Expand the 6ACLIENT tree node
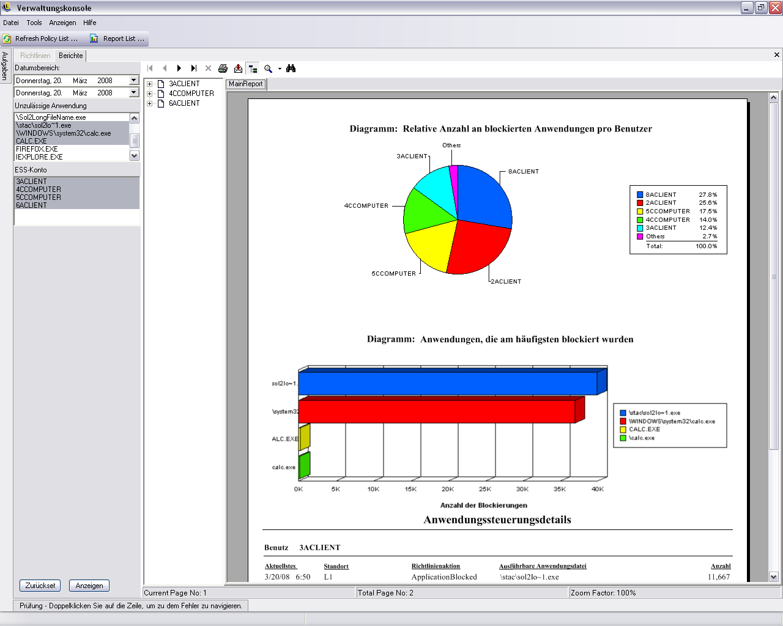This screenshot has height=626, width=783. (149, 103)
